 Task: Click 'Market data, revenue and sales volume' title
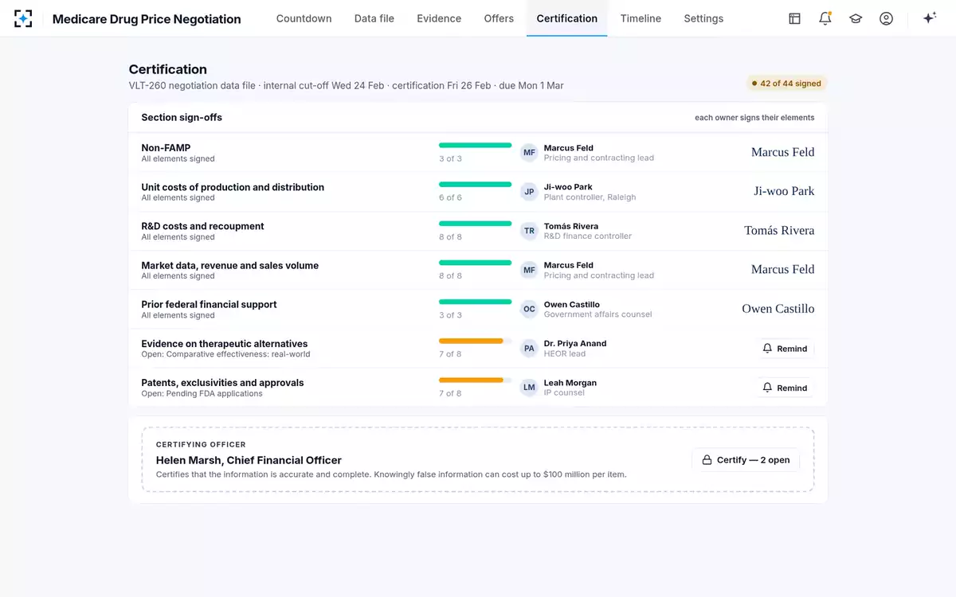pyautogui.click(x=229, y=265)
